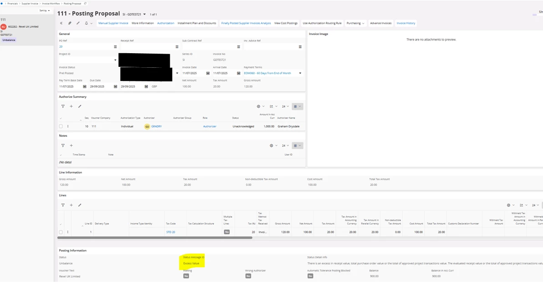
Task: Open the Project ID dropdown
Action: pos(115,60)
